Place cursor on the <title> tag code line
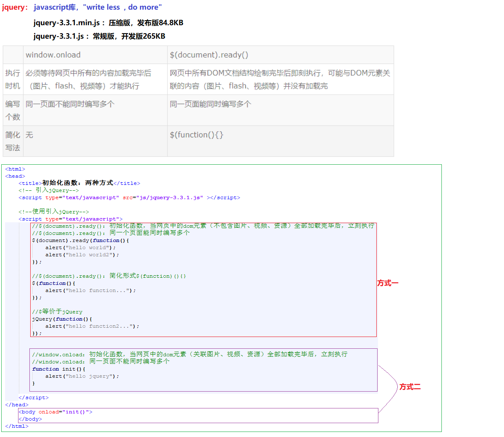 click(x=79, y=183)
